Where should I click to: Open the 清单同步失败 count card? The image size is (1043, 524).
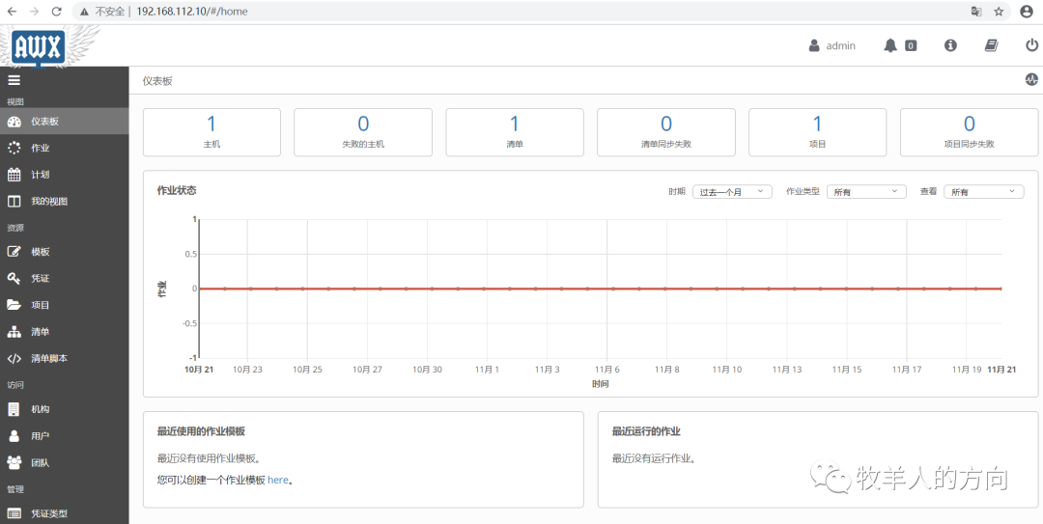click(665, 132)
